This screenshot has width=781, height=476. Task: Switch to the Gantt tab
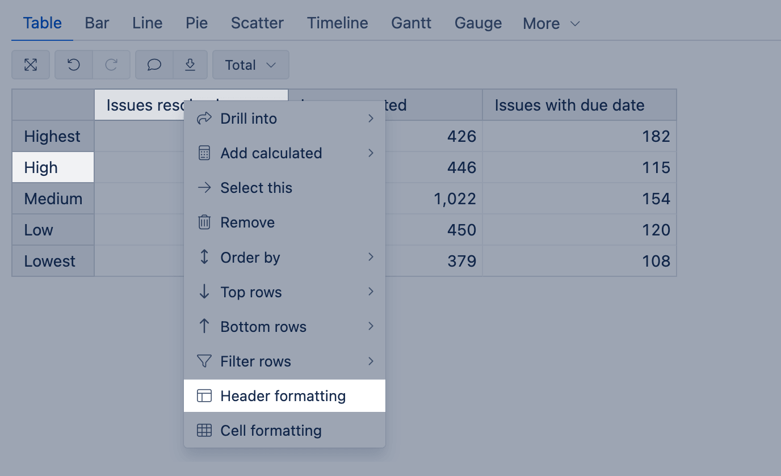point(411,23)
